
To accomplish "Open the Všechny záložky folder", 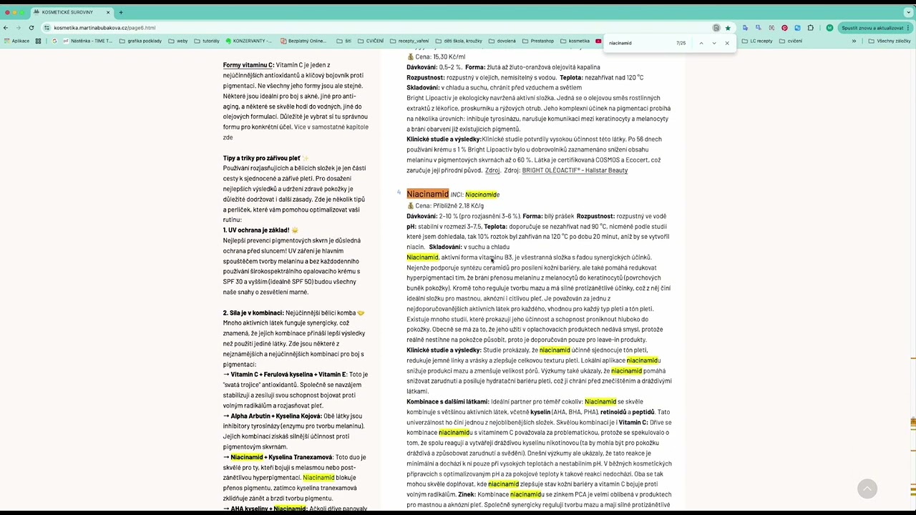I will click(x=889, y=41).
